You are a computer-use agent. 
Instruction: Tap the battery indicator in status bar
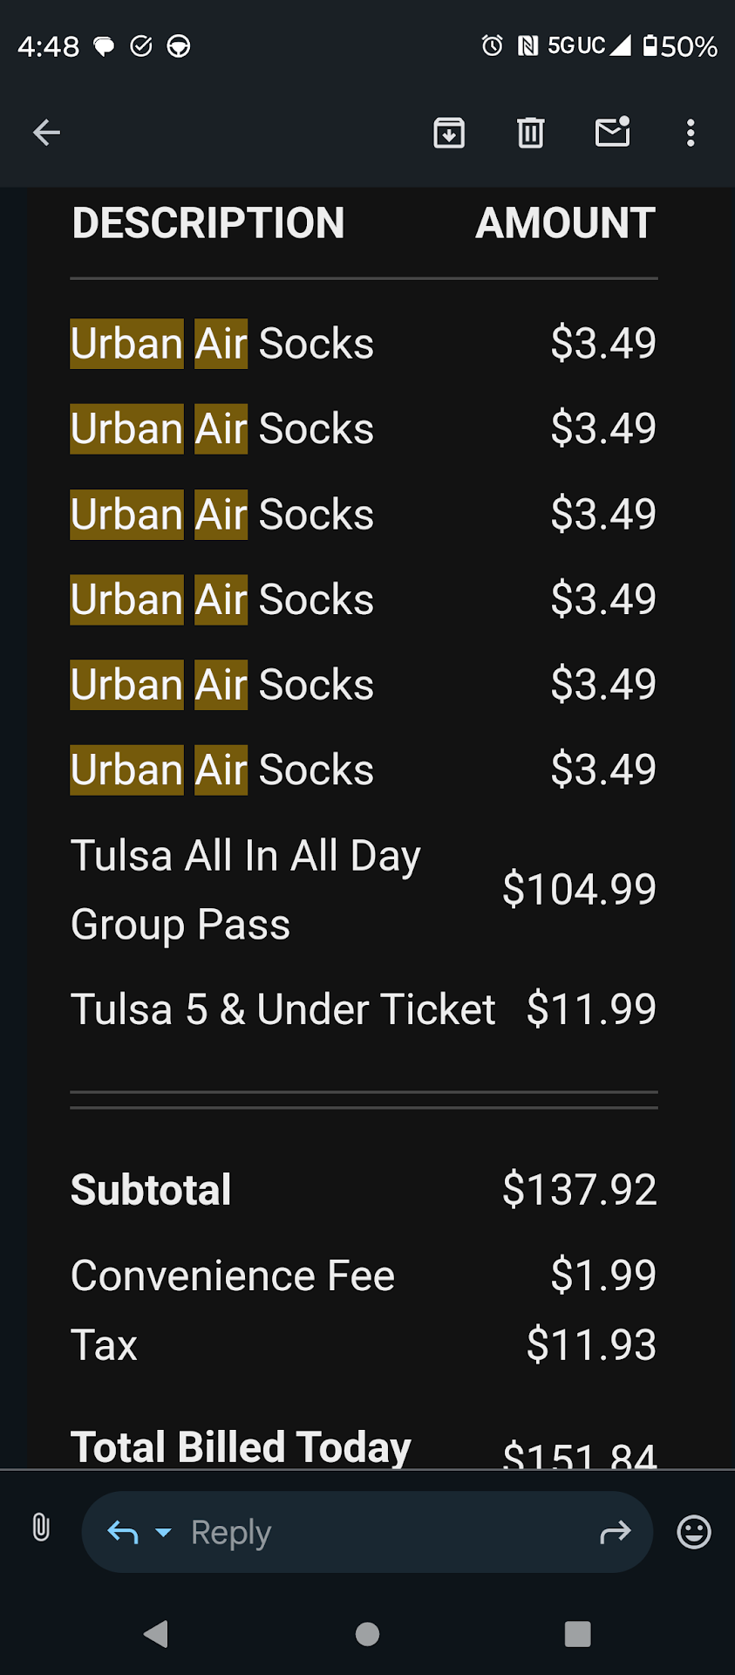[x=680, y=45]
